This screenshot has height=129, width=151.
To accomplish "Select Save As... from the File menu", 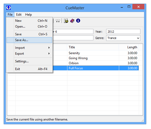I will coord(29,40).
